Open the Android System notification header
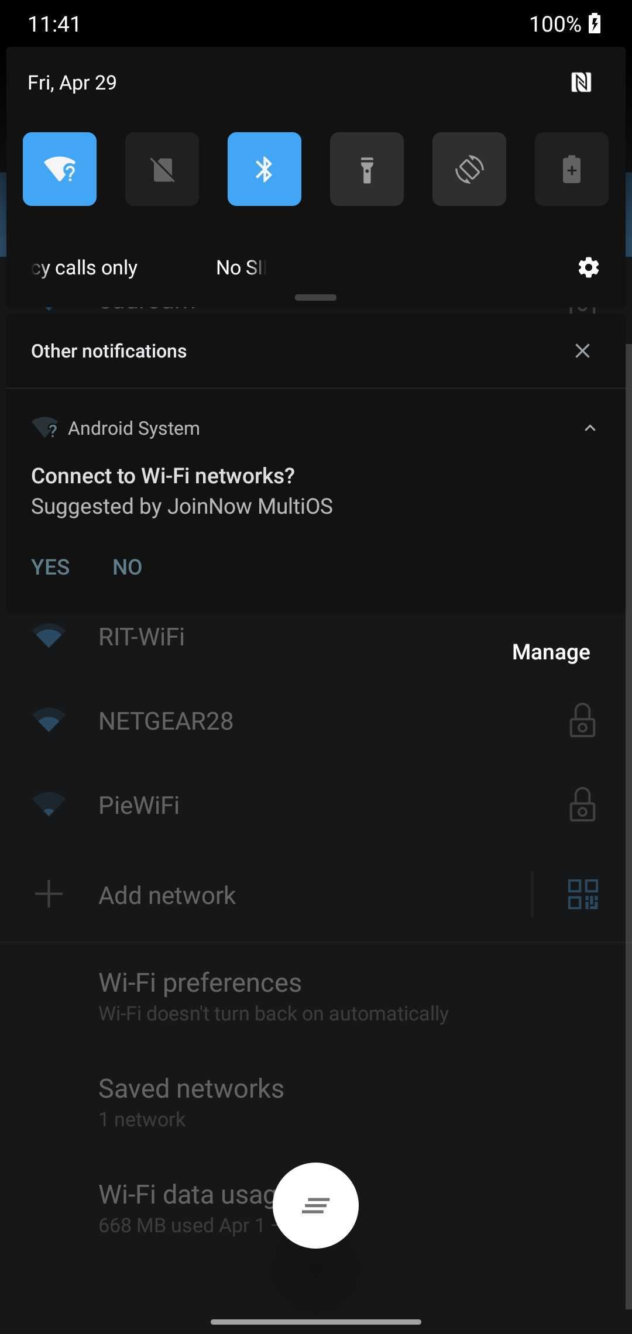The image size is (632, 1334). coord(134,428)
